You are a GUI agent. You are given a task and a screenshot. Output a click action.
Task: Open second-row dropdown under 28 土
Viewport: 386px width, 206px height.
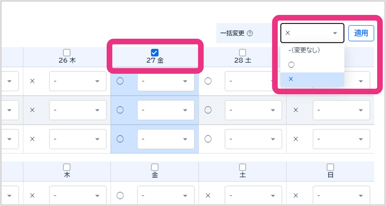tap(253, 110)
